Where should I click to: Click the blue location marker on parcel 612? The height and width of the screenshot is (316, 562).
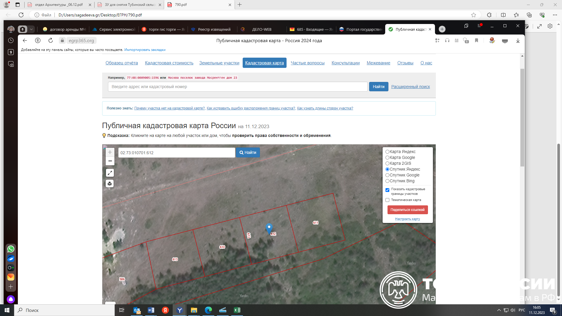(x=269, y=228)
